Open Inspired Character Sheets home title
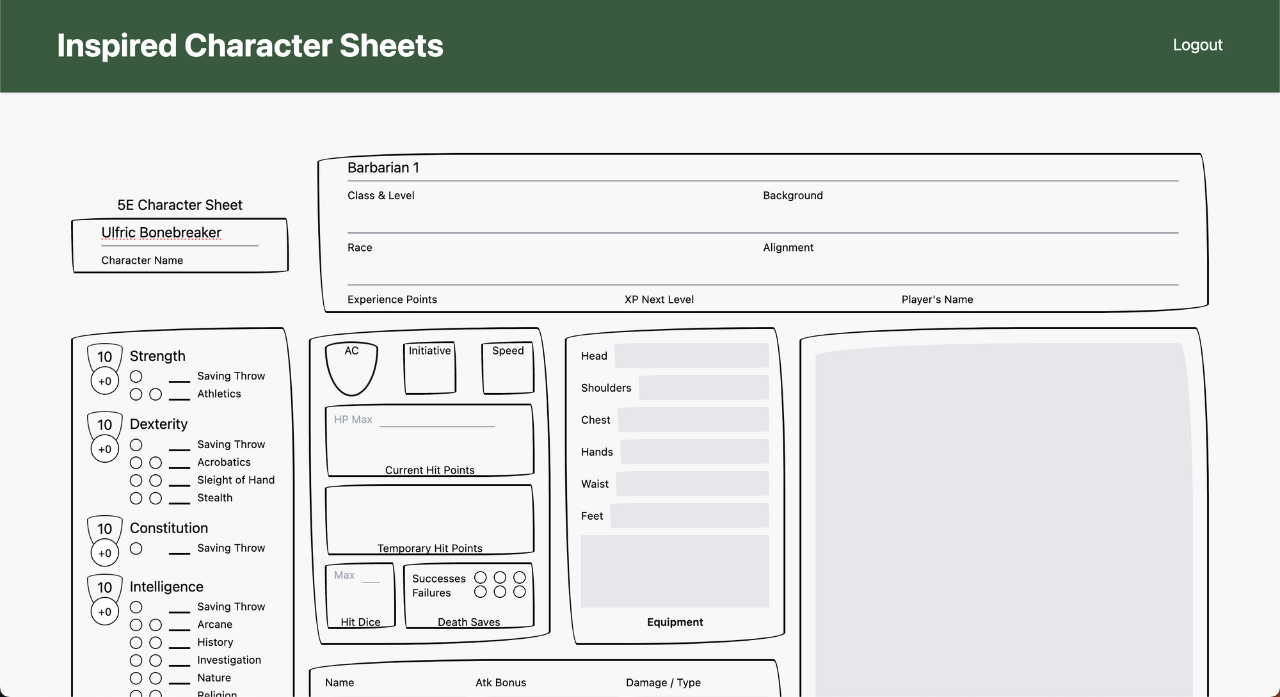Viewport: 1280px width, 697px height. pos(250,45)
